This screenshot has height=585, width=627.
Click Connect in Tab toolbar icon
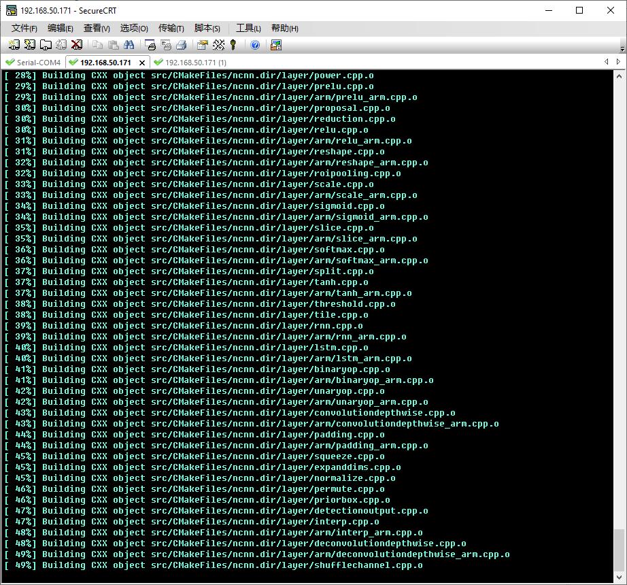pyautogui.click(x=46, y=45)
